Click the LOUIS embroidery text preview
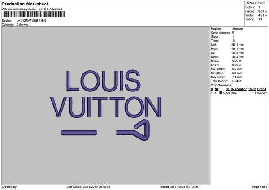This screenshot has width=269, height=190. (104, 81)
